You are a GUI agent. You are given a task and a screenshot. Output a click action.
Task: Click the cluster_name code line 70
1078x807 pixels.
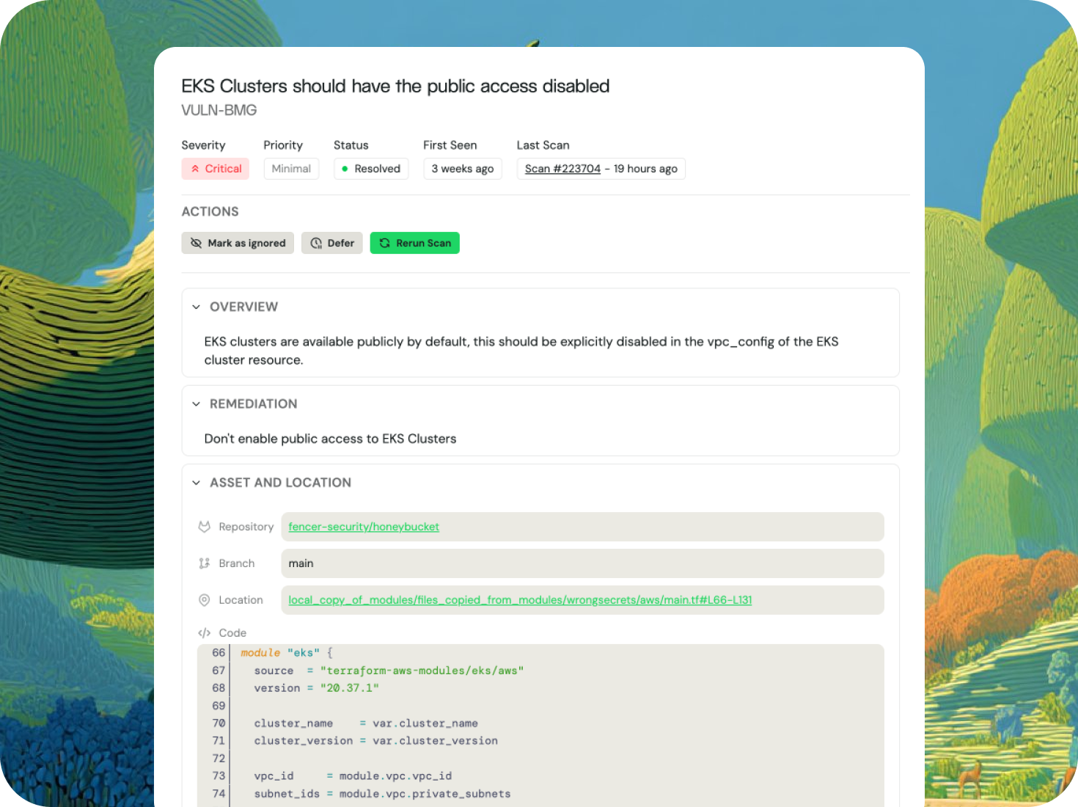coord(366,723)
